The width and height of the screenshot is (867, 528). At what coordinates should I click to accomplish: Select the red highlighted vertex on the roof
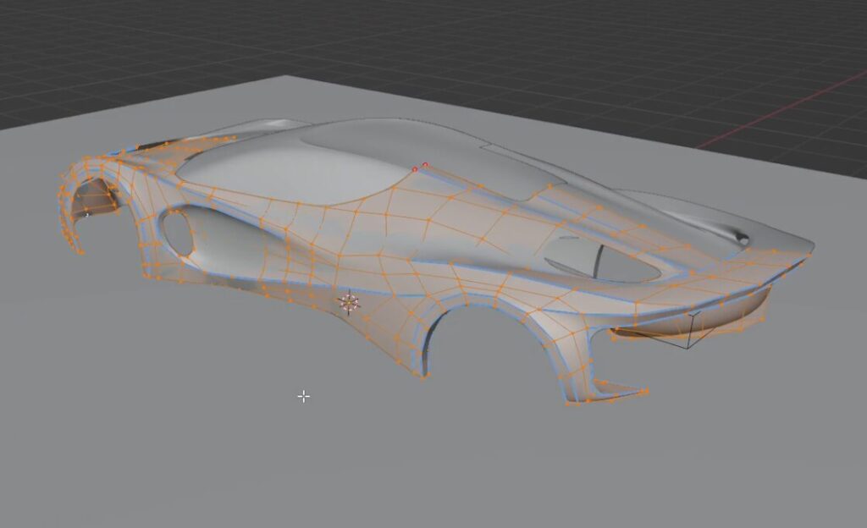(x=425, y=165)
